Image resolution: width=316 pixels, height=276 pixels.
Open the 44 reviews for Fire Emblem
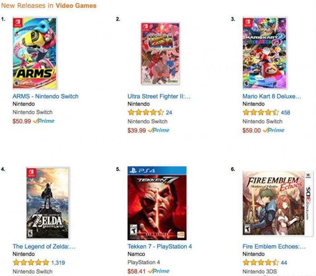click(284, 263)
